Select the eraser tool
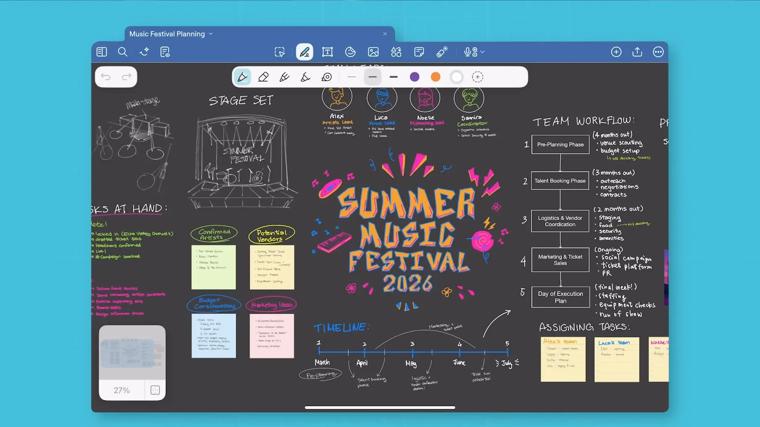 coord(263,77)
